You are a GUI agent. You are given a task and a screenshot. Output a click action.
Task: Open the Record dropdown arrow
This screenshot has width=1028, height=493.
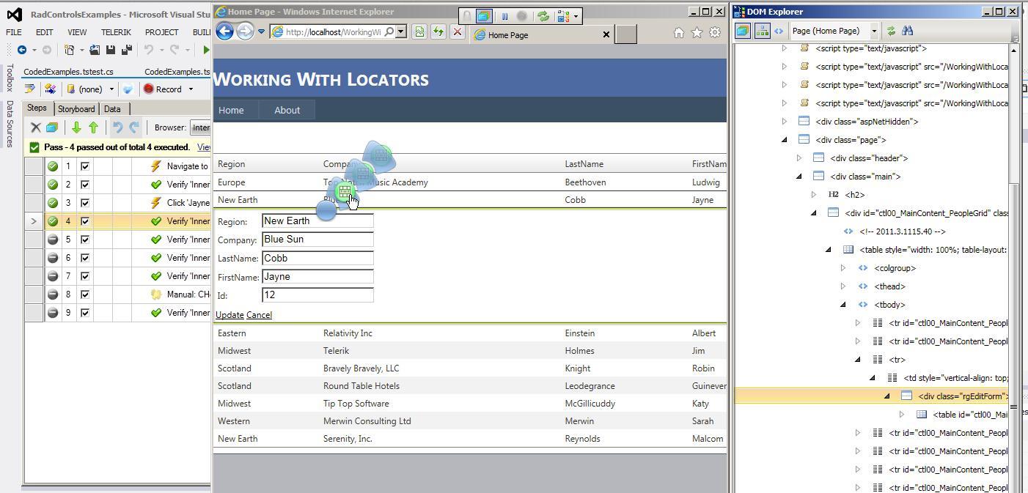(191, 89)
